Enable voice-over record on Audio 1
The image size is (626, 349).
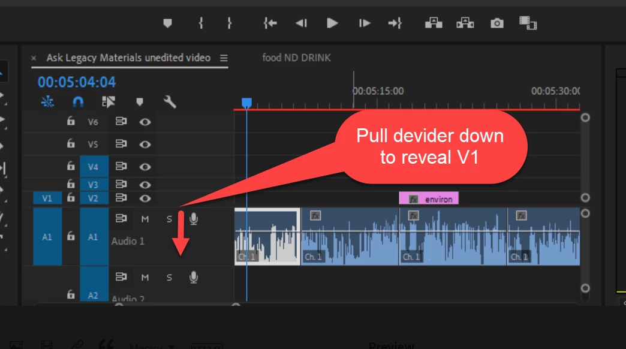pyautogui.click(x=194, y=219)
